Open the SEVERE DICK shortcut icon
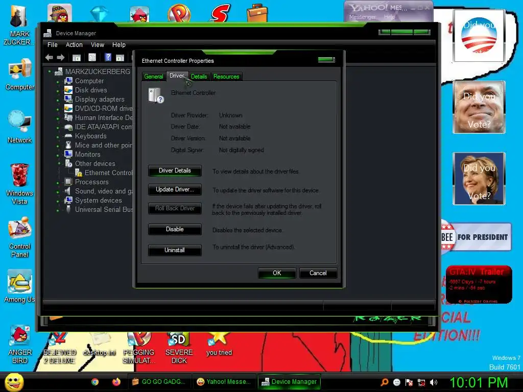The image size is (523, 392). [179, 340]
